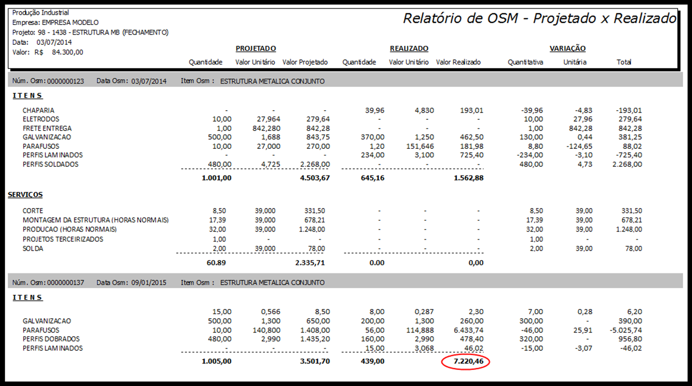Click the PERFIS SOLDADOS item label

coord(50,165)
